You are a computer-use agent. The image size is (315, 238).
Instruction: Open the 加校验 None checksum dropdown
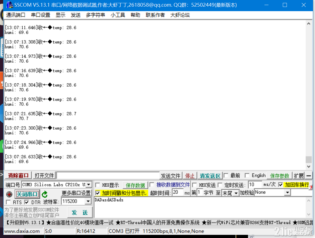pos(287,193)
